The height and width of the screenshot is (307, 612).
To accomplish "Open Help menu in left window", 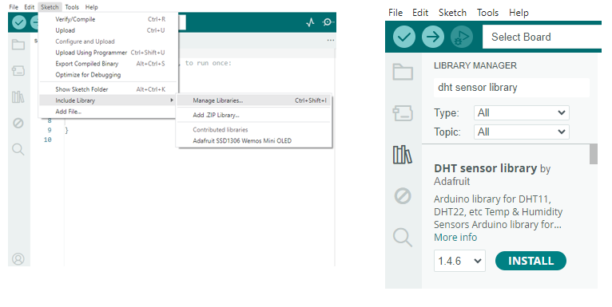I will 92,7.
